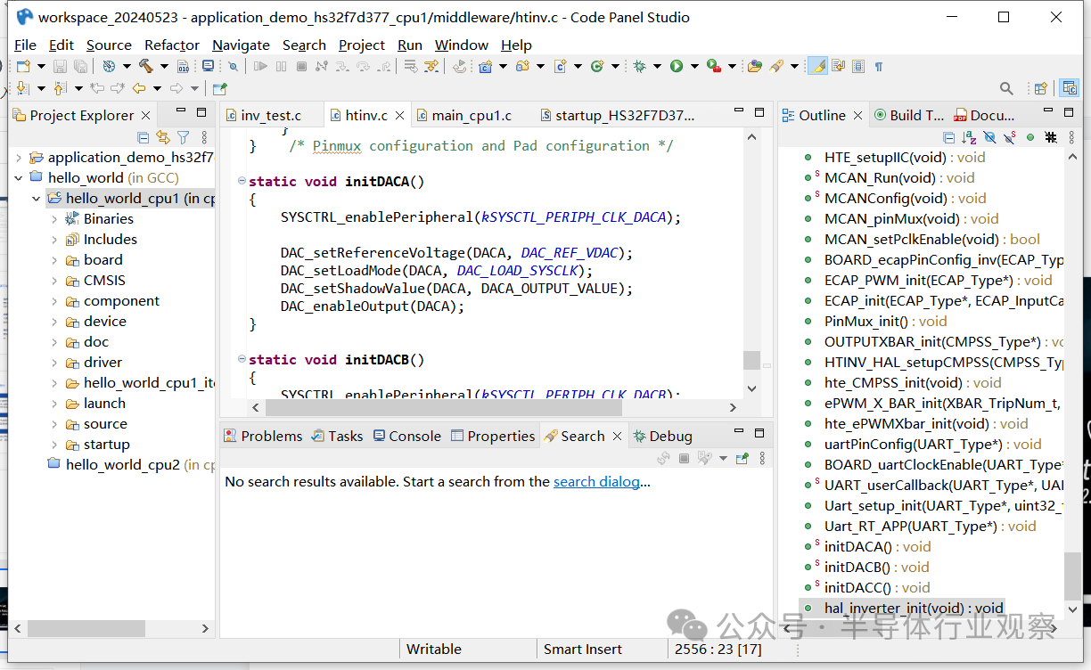Toggle Sort alphabetically in Outline
Screen dimensions: 1091x670
point(969,137)
